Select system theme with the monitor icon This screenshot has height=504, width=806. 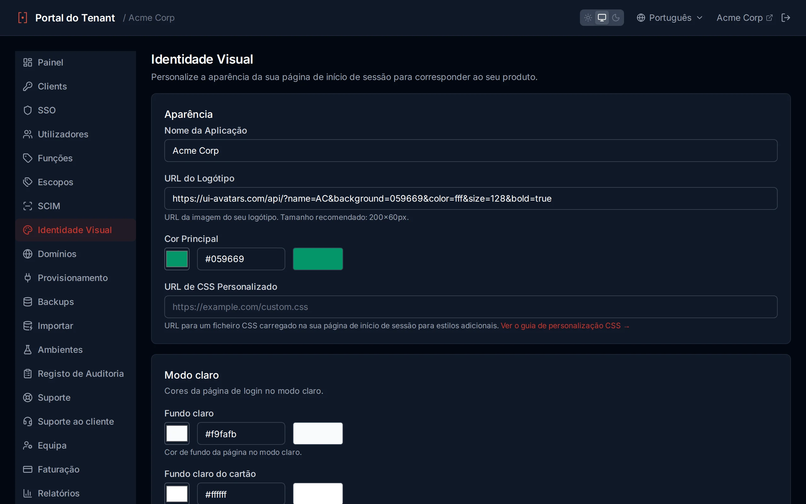point(602,18)
